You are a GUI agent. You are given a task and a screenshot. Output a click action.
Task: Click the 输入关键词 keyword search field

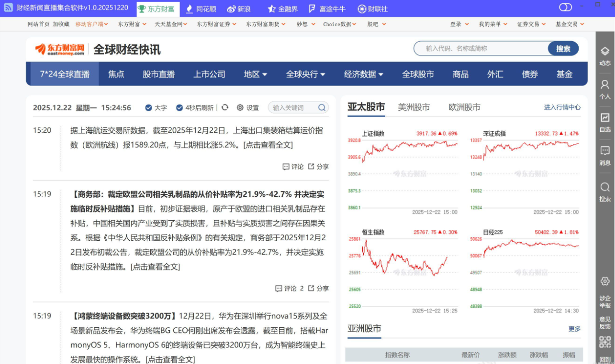click(x=293, y=107)
